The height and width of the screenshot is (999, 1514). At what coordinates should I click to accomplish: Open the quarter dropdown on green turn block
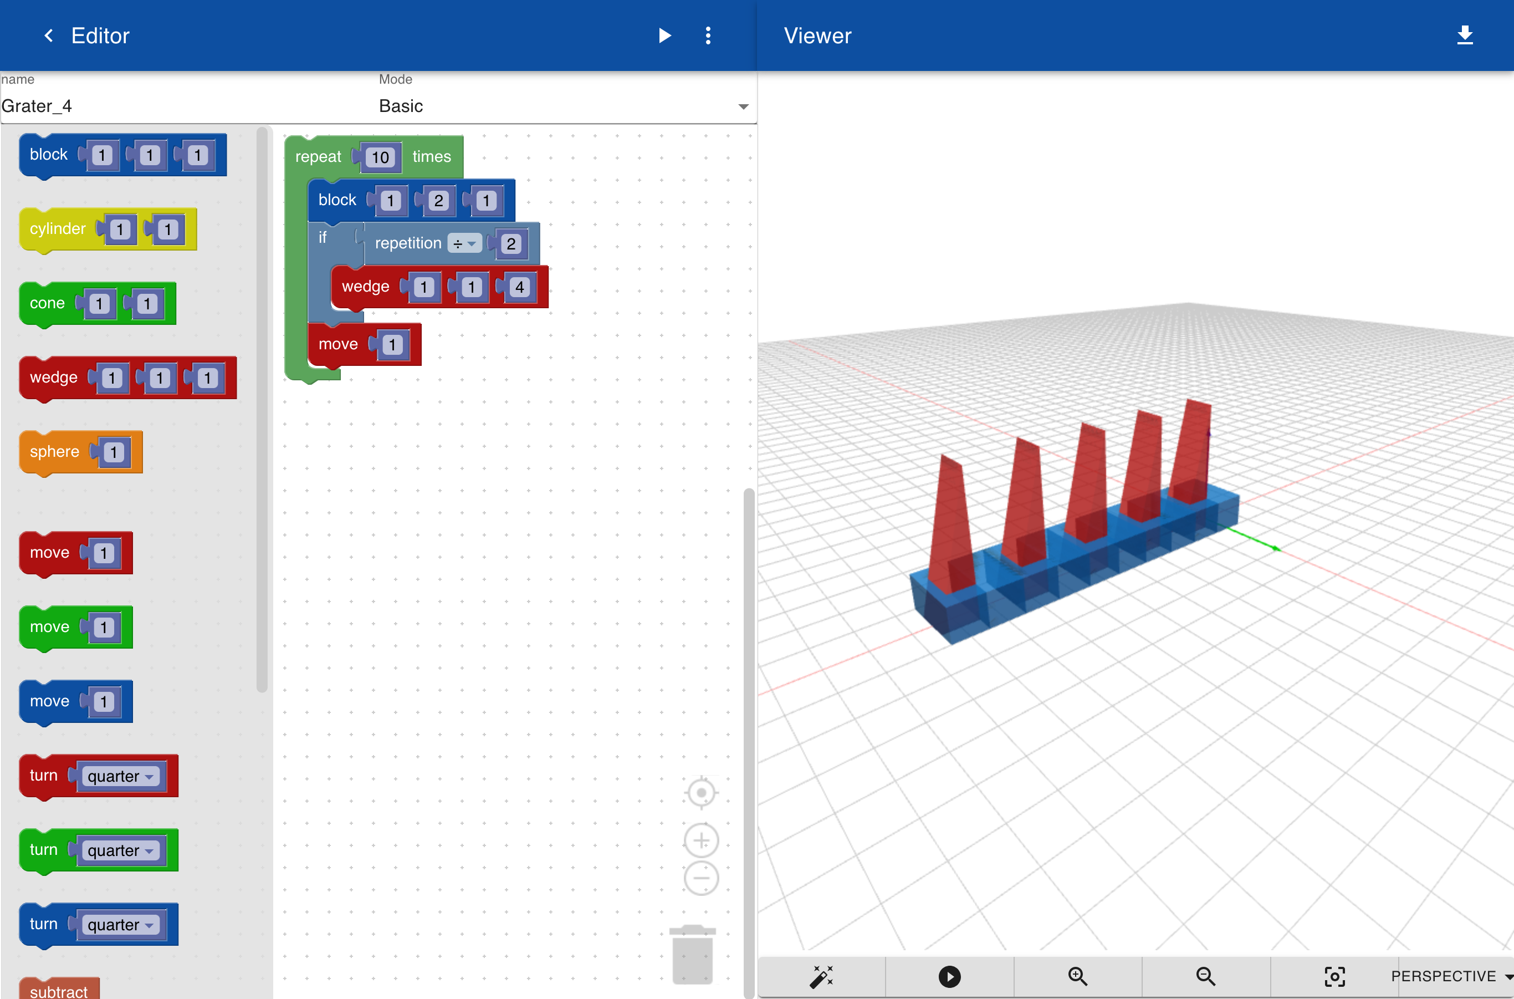point(120,850)
